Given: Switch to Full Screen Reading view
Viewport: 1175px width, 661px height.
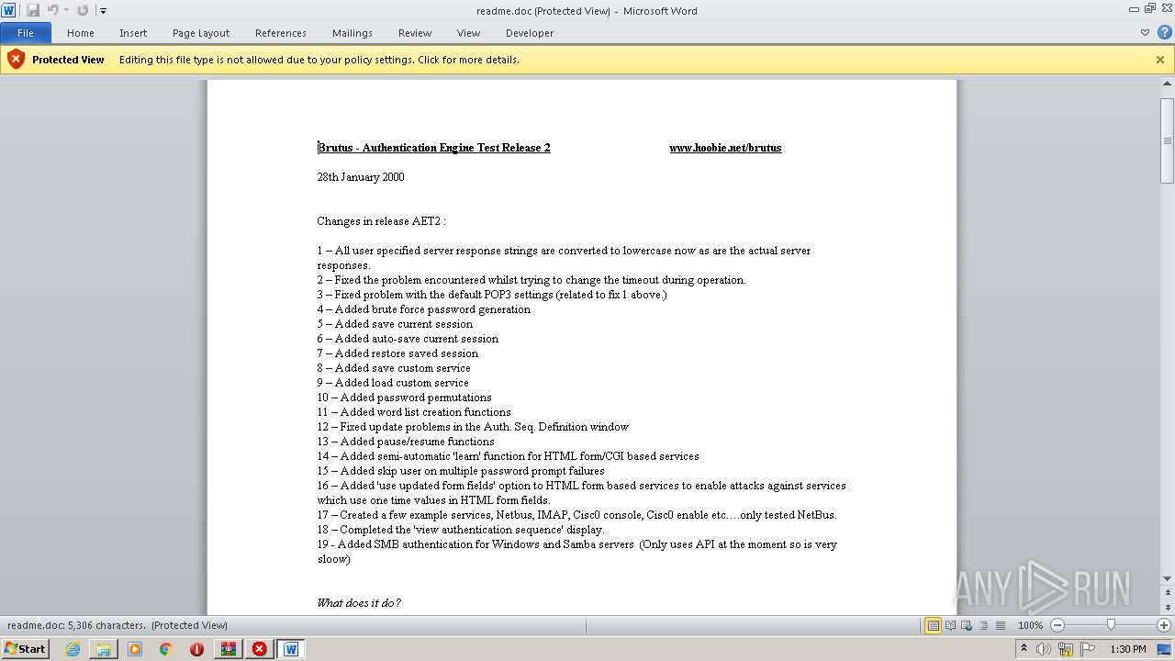Looking at the screenshot, I should coord(950,625).
